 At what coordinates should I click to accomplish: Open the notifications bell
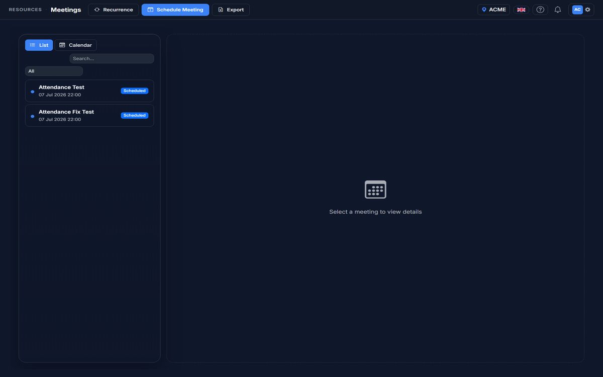558,10
